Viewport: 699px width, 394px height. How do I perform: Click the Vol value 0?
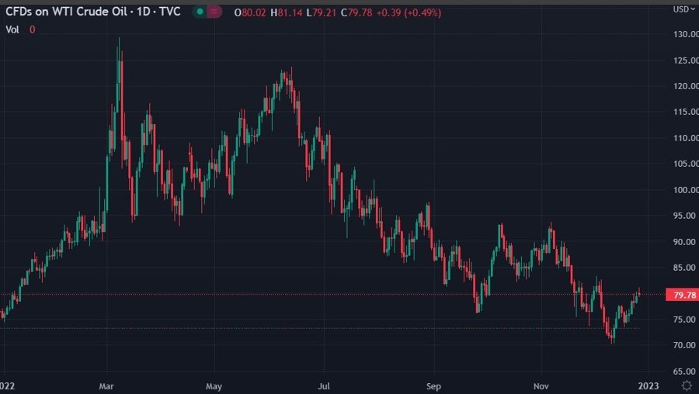pyautogui.click(x=33, y=29)
